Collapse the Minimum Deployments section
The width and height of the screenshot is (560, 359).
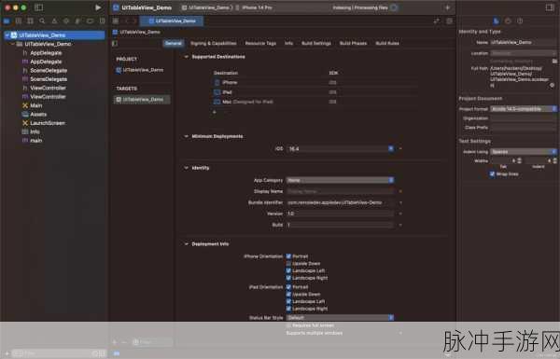tap(186, 136)
